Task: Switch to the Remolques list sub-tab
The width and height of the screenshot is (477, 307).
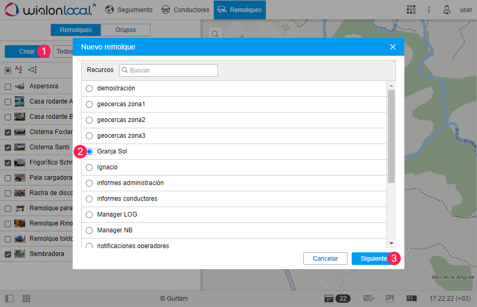Action: 76,30
